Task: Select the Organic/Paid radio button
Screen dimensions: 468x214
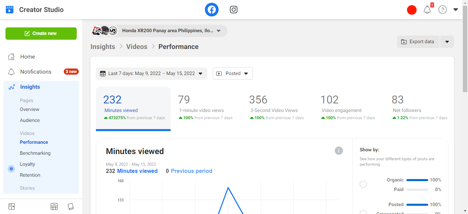Action: 363,185
